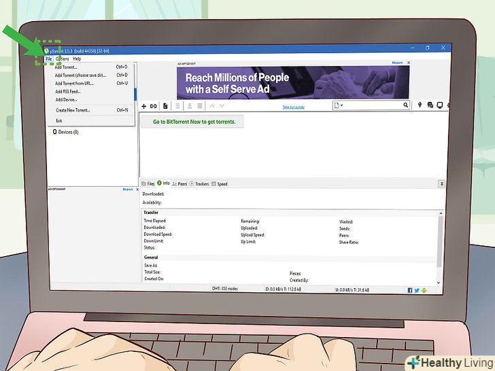Viewport: 495px width, 371px height.
Task: Switch to the Speed tab
Action: click(220, 184)
